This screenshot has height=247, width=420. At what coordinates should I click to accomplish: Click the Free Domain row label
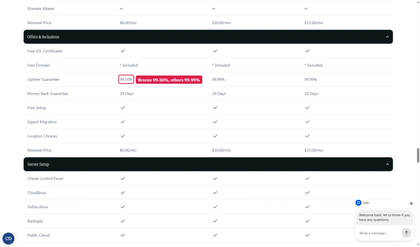click(38, 65)
